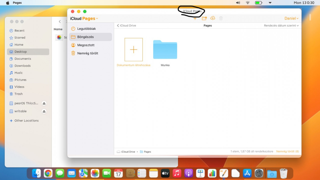The width and height of the screenshot is (320, 180).
Task: Eject the writable volume
Action: pos(44,111)
